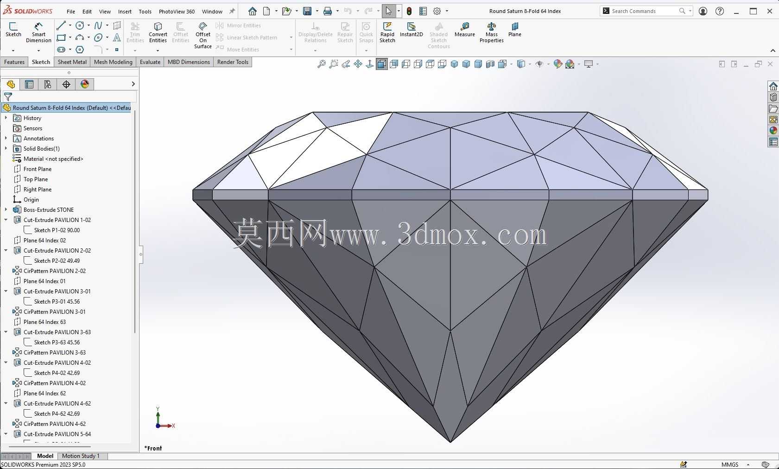779x469 pixels.
Task: Open the FeatureManager Design Tree tab
Action: pyautogui.click(x=11, y=84)
